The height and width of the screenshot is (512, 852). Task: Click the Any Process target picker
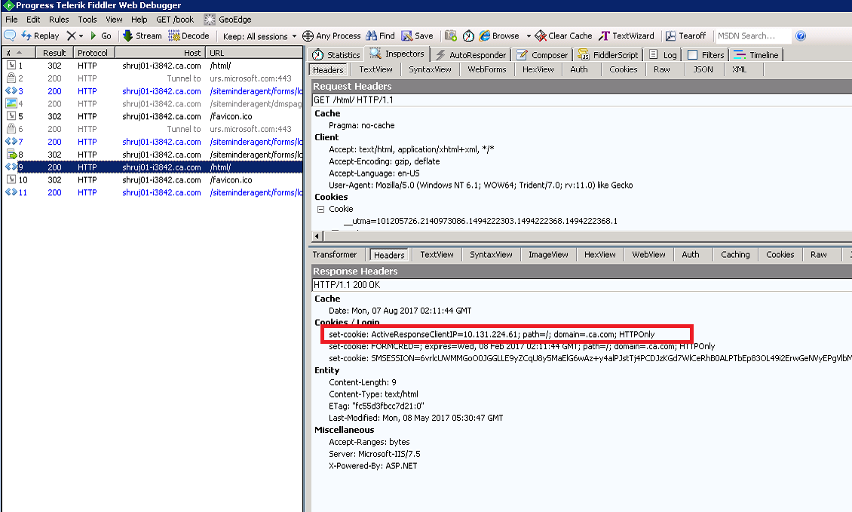(332, 36)
